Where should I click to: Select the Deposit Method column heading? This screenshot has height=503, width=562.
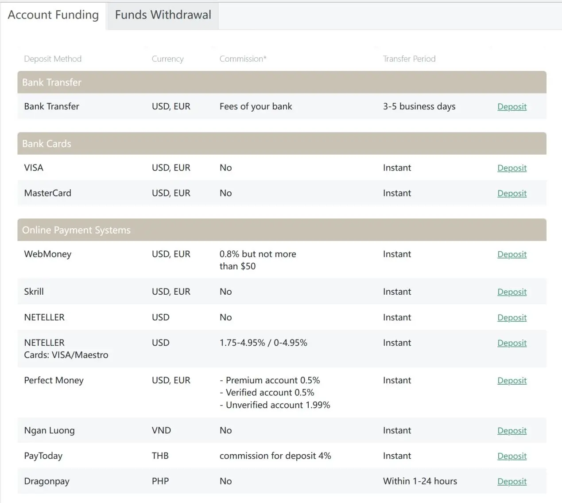pos(53,59)
